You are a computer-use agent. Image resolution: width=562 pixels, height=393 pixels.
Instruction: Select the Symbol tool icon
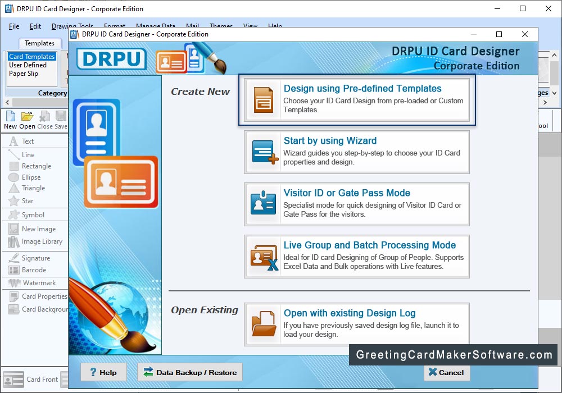tap(13, 215)
